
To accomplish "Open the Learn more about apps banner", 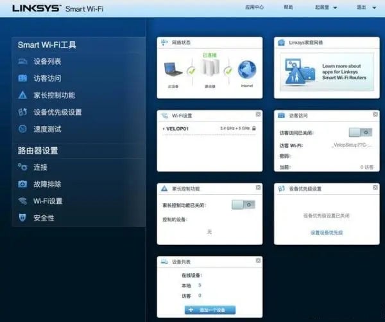I will [x=327, y=71].
